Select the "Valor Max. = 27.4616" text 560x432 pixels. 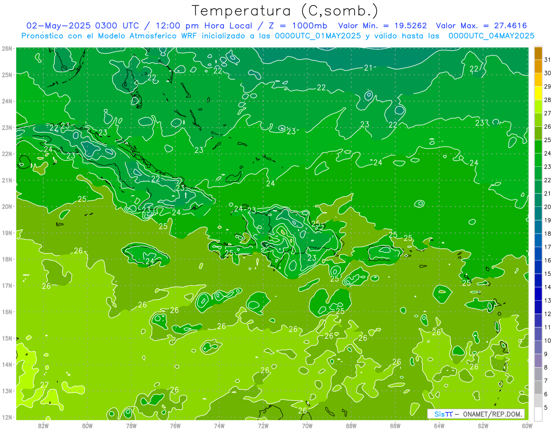tap(482, 26)
